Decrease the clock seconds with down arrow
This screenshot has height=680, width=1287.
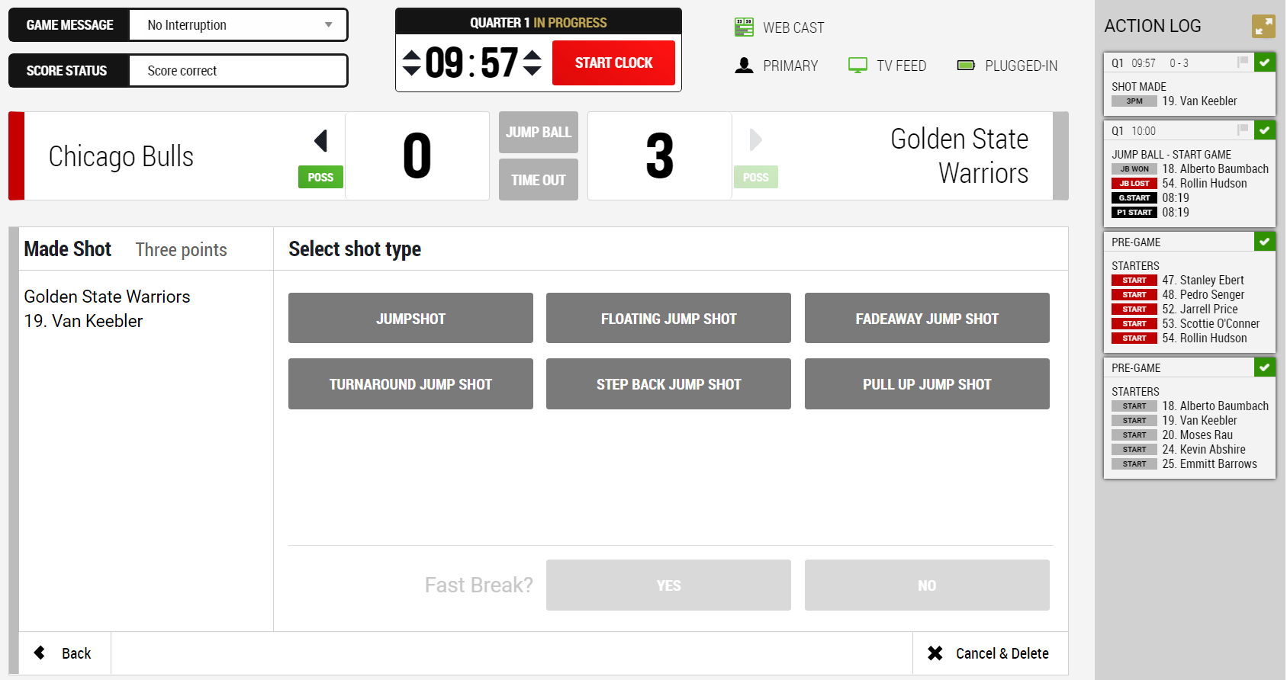pyautogui.click(x=532, y=71)
